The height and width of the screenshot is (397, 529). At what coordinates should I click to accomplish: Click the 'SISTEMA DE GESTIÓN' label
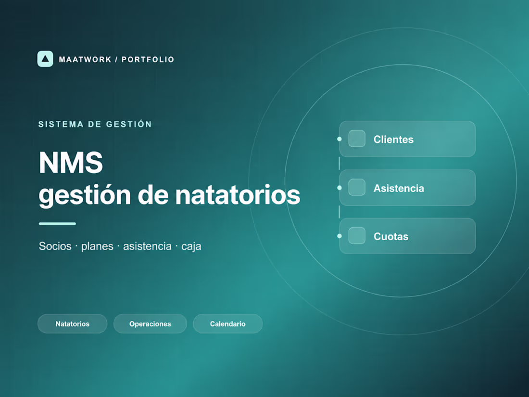click(95, 124)
